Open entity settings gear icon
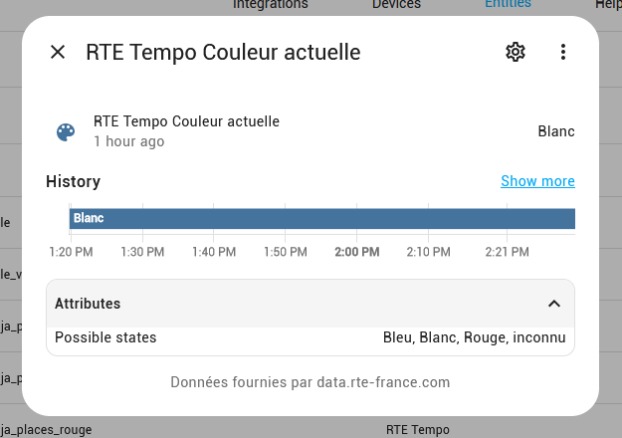Image resolution: width=622 pixels, height=438 pixels. (516, 52)
